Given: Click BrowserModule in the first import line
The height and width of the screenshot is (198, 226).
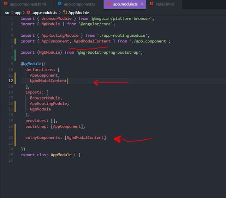Looking at the screenshot, I should 56,19.
